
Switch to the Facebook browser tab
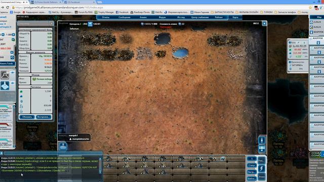pyautogui.click(x=79, y=2)
